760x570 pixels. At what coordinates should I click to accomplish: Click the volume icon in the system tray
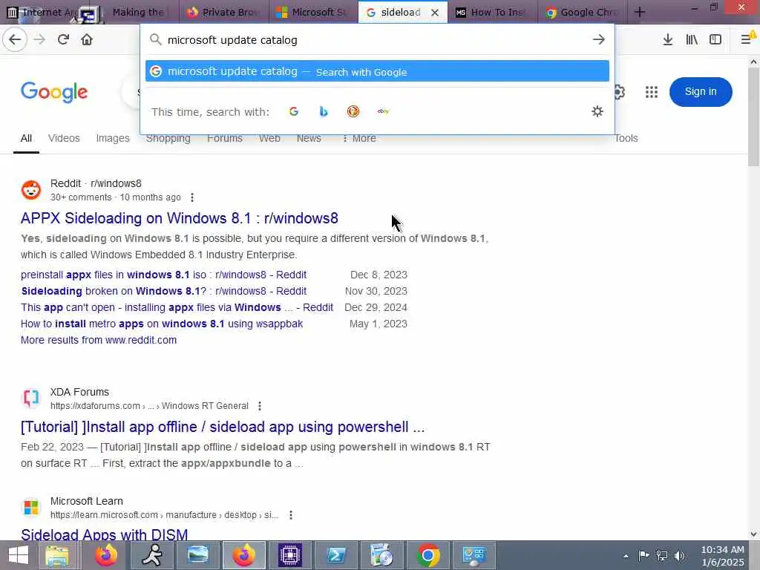tap(680, 556)
